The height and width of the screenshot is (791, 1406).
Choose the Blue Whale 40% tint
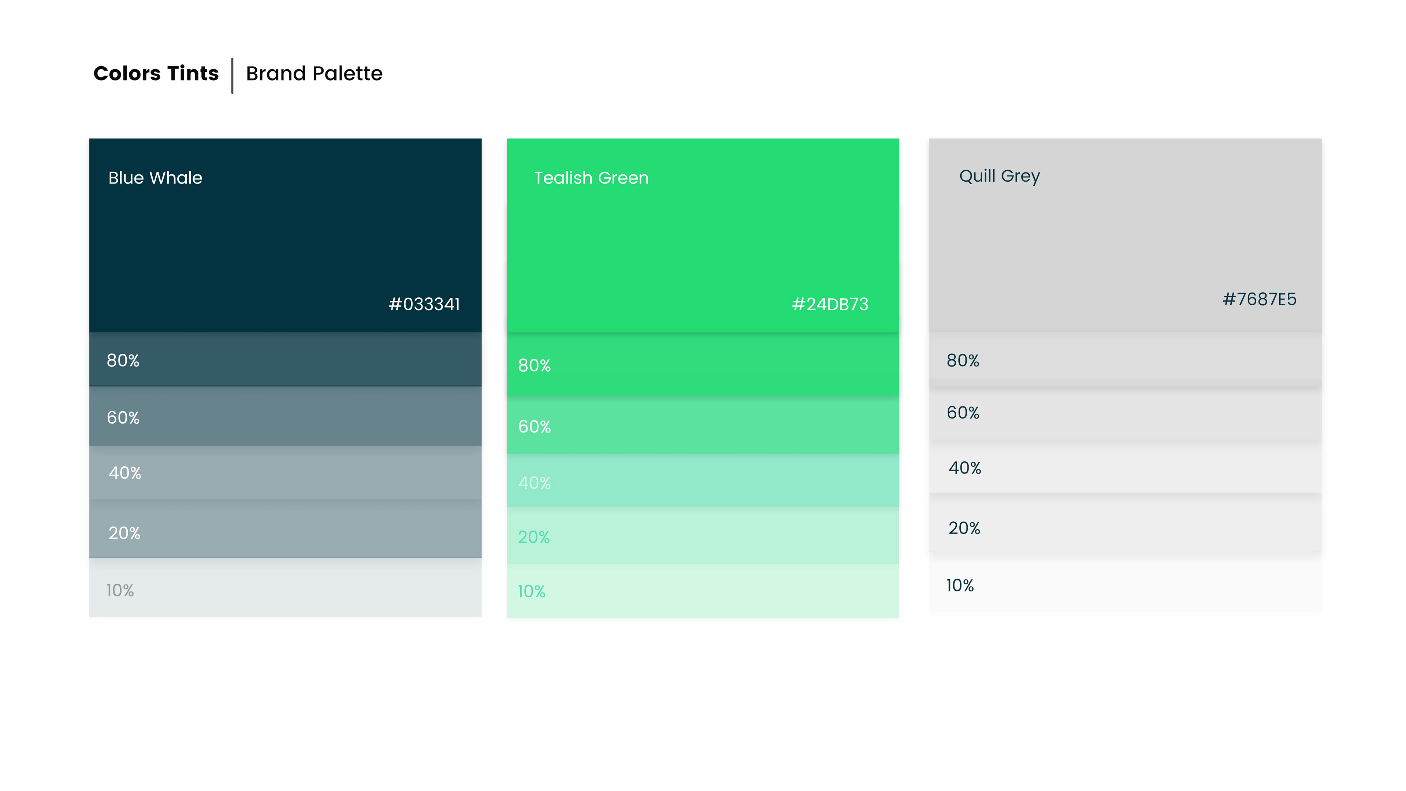[x=285, y=472]
